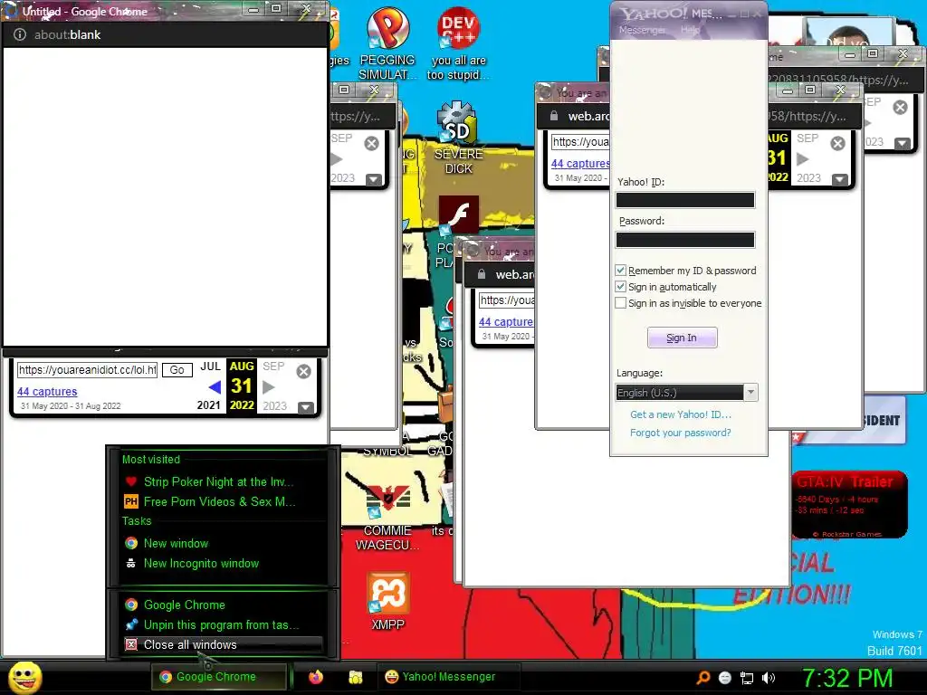Launch Firefox from the taskbar
Viewport: 927px width, 695px height.
point(316,677)
